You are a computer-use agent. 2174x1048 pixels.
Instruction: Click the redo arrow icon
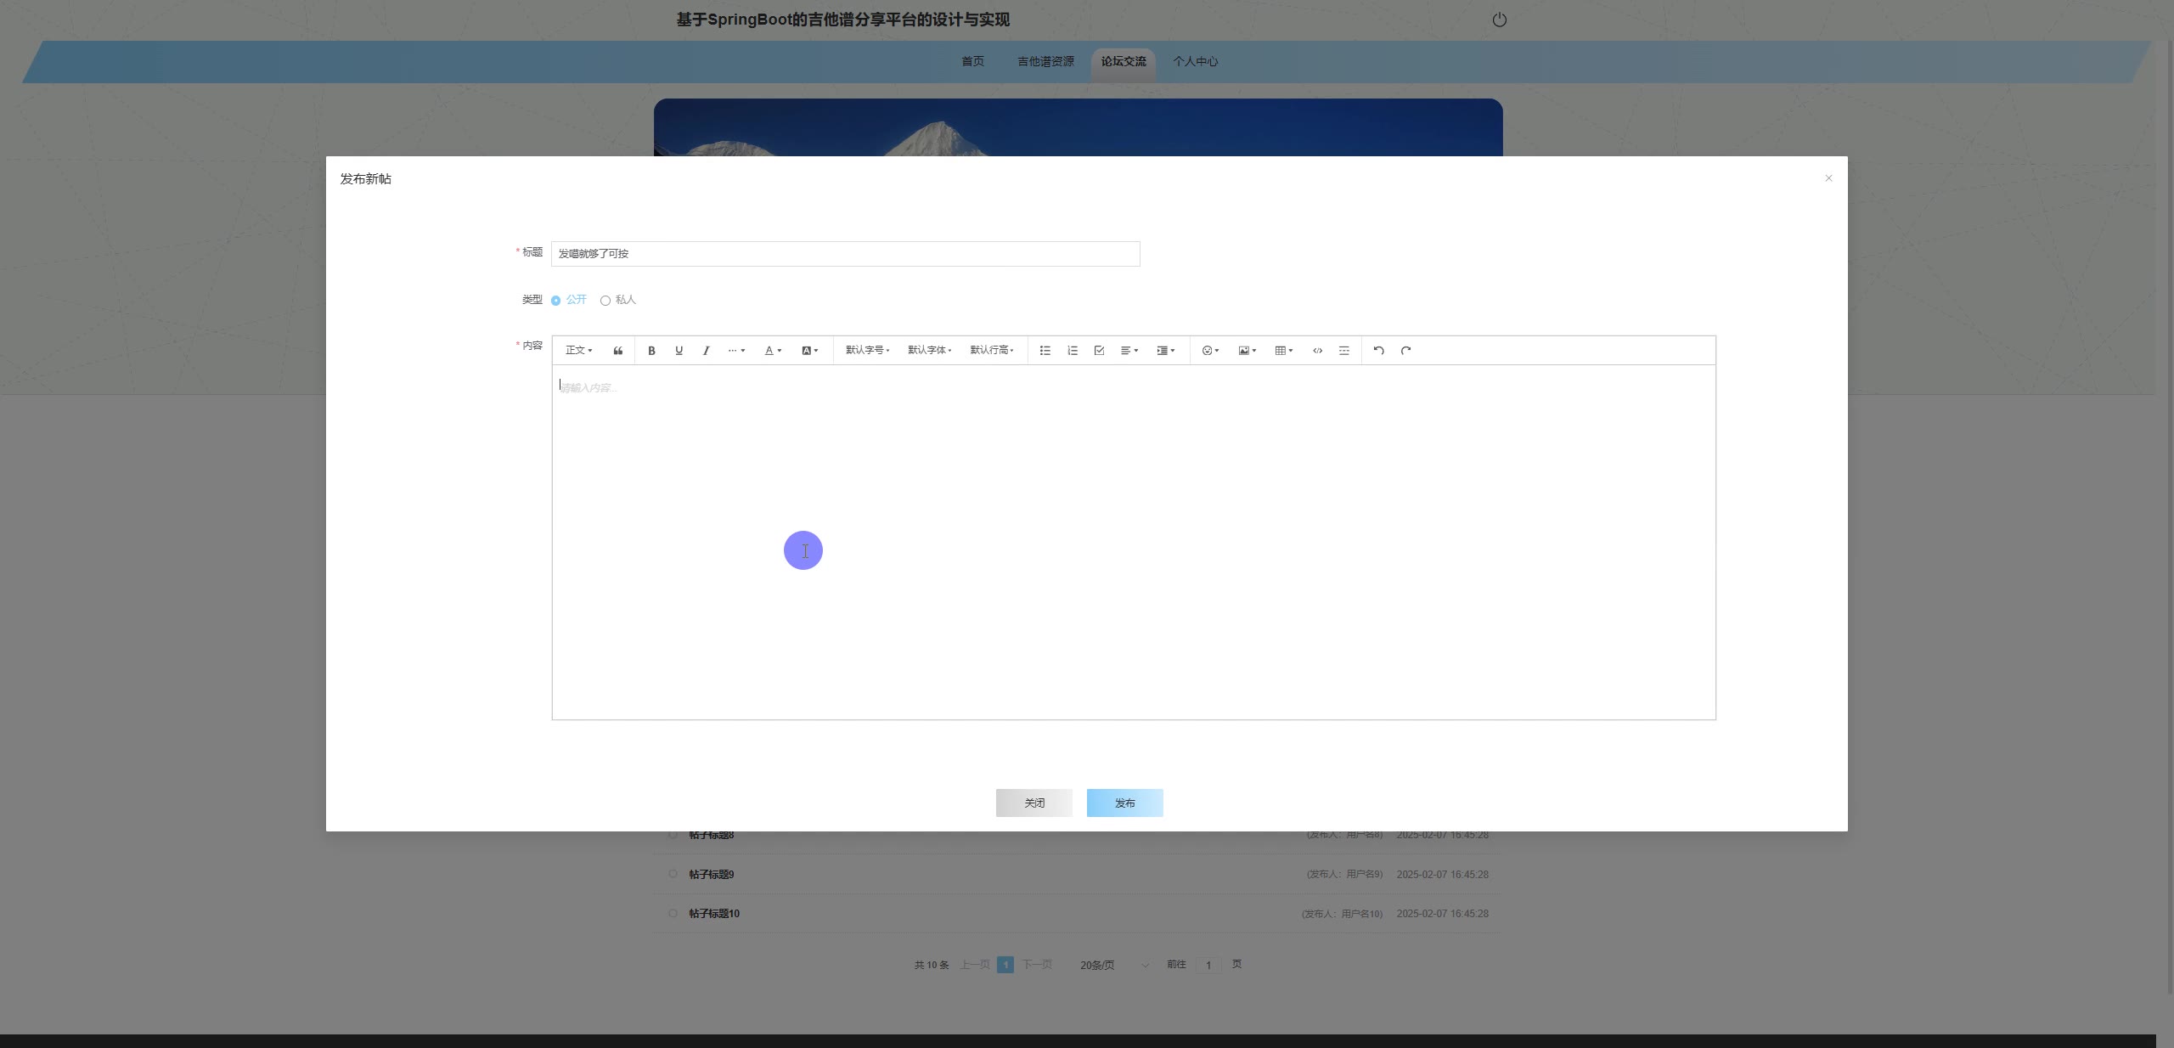(1405, 351)
